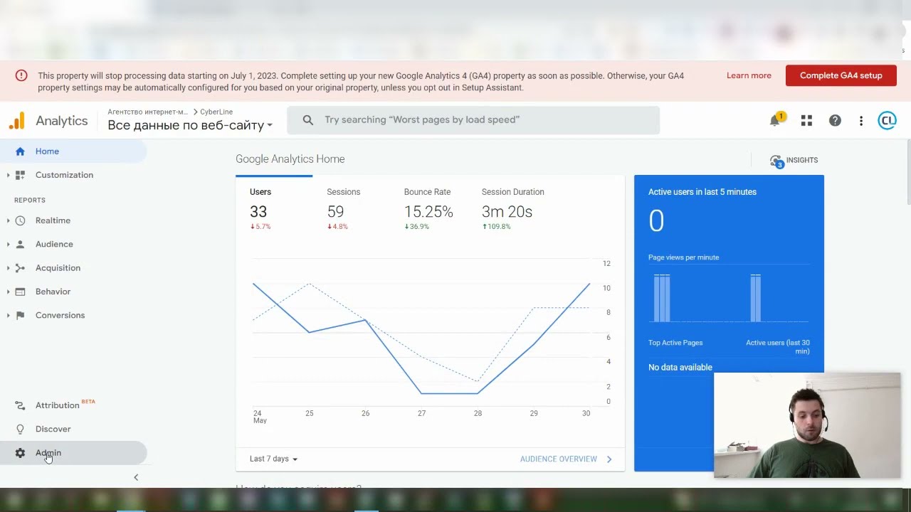The height and width of the screenshot is (512, 911).
Task: Click the CyberLine breadcrumb link
Action: (216, 112)
